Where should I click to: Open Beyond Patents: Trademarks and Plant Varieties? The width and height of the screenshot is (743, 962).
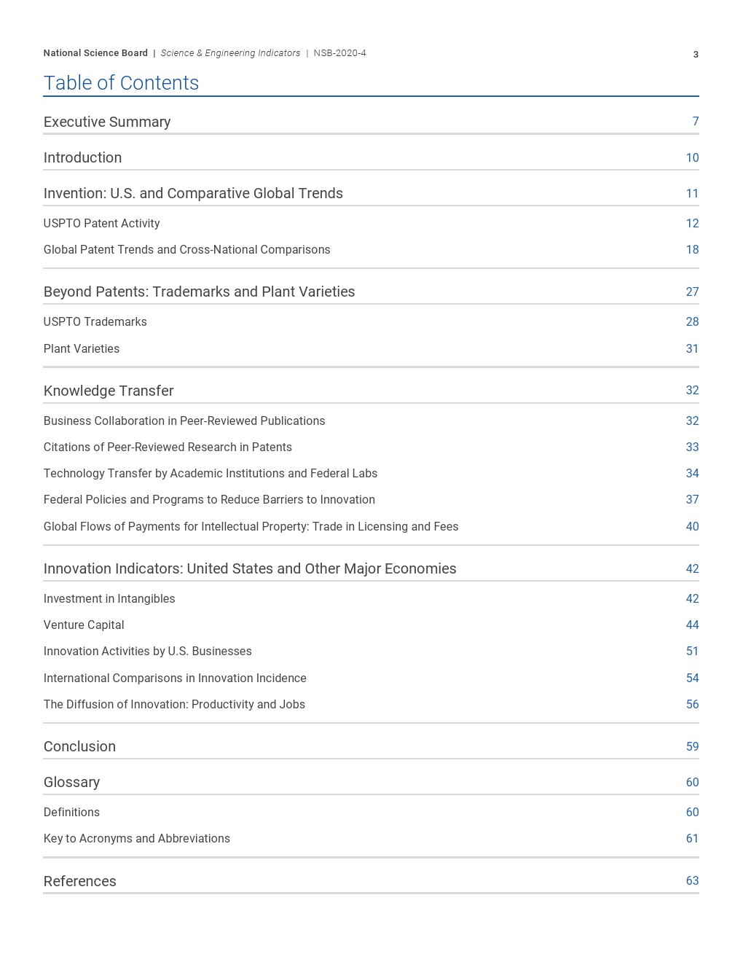(x=199, y=292)
